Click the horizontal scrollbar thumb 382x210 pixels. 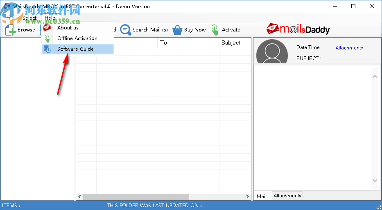136,197
